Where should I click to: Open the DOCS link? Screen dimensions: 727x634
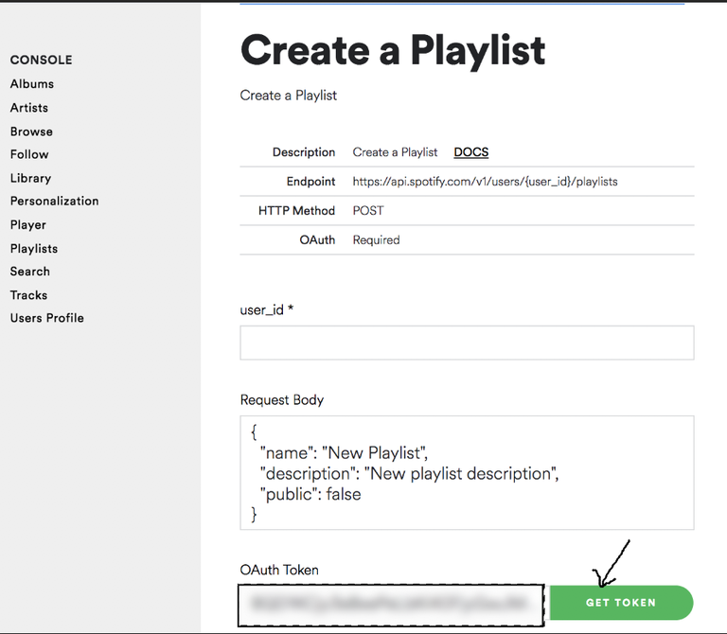470,152
